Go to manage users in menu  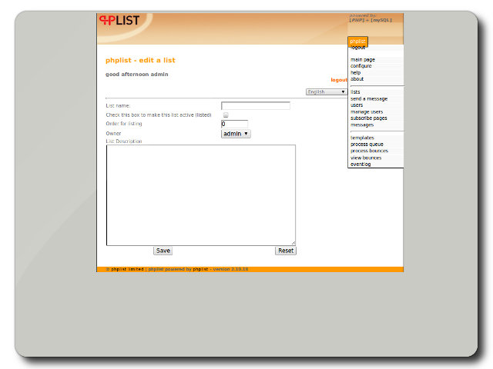tap(367, 111)
